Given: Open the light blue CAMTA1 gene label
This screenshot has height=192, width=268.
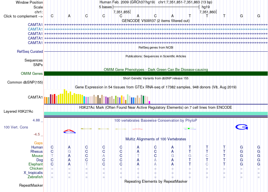Looking at the screenshot, I should point(35,29).
